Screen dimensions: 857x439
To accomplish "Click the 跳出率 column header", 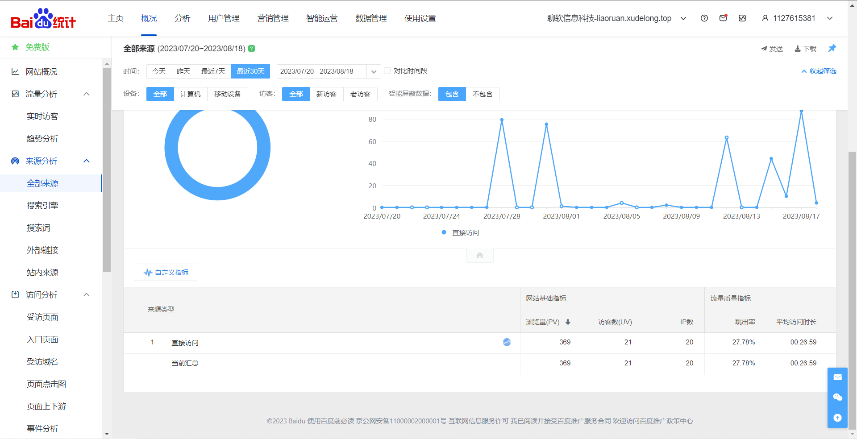I will coord(745,322).
